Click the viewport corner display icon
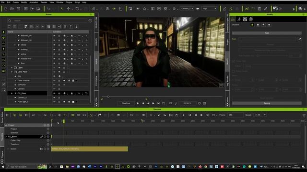This screenshot has width=307, height=172. coord(222,85)
